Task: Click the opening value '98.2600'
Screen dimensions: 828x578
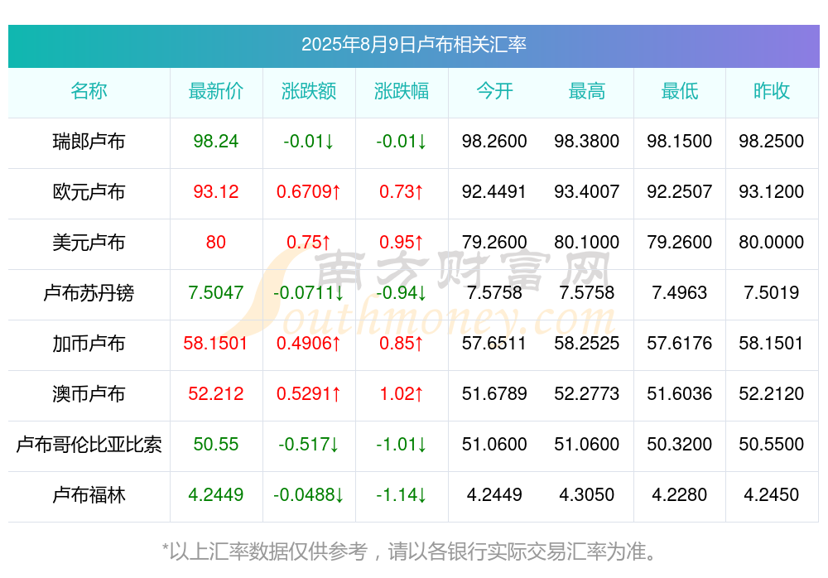Action: (494, 141)
